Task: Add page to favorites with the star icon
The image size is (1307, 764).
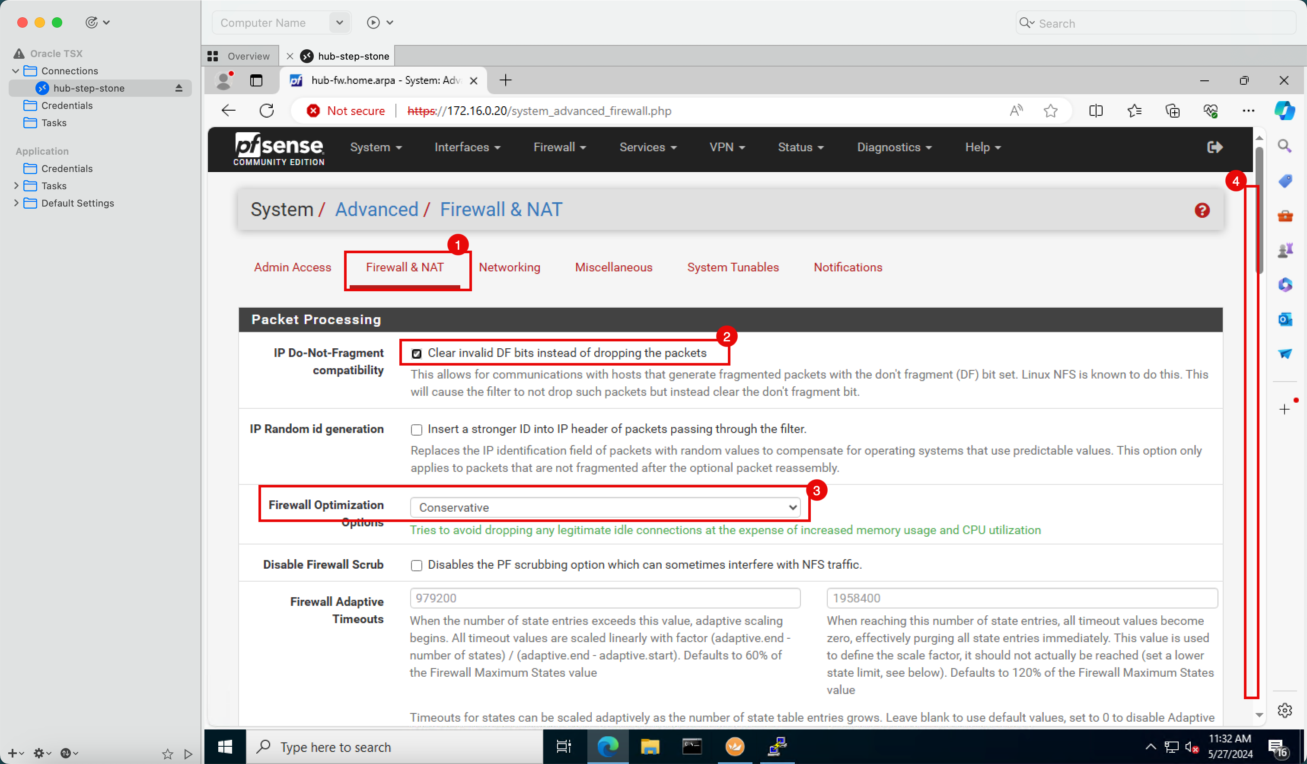Action: point(1050,111)
